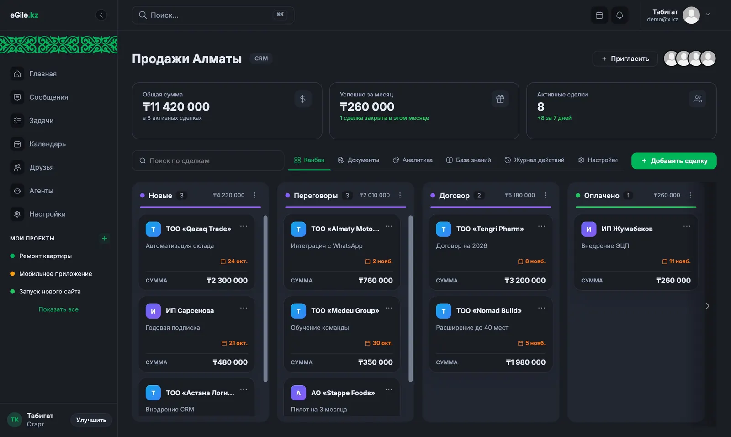
Task: Open more options on ТОО «Medeu Group» card
Action: pyautogui.click(x=389, y=308)
